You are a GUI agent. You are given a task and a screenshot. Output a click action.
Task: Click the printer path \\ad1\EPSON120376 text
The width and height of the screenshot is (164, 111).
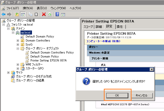coord(125,104)
